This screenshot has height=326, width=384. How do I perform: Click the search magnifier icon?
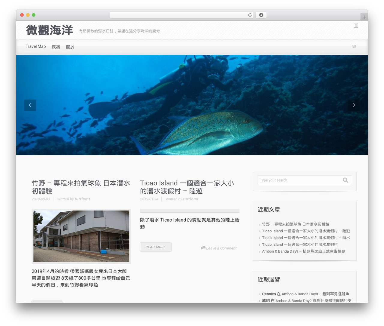(345, 180)
